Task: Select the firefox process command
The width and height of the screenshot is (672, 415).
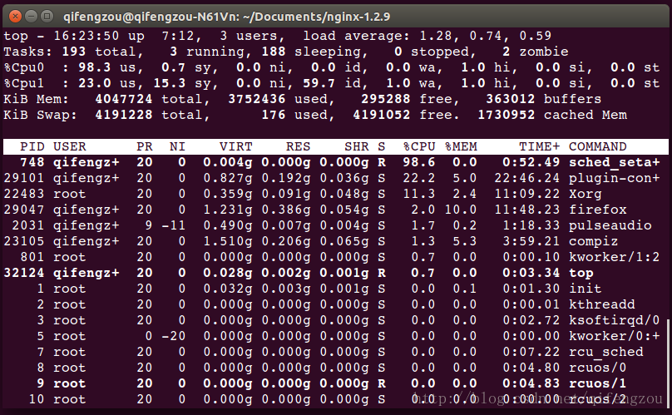Action: tap(597, 210)
